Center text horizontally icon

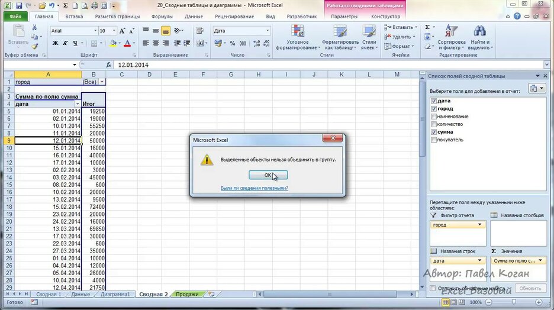click(x=156, y=43)
